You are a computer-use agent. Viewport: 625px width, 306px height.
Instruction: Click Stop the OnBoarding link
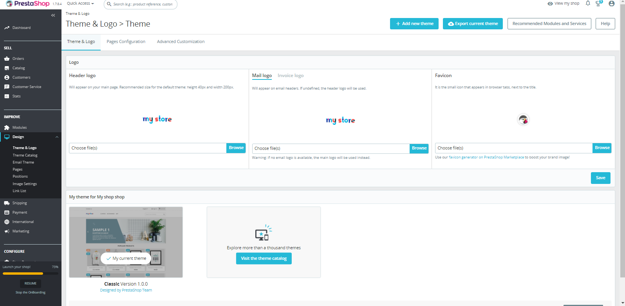click(x=31, y=292)
